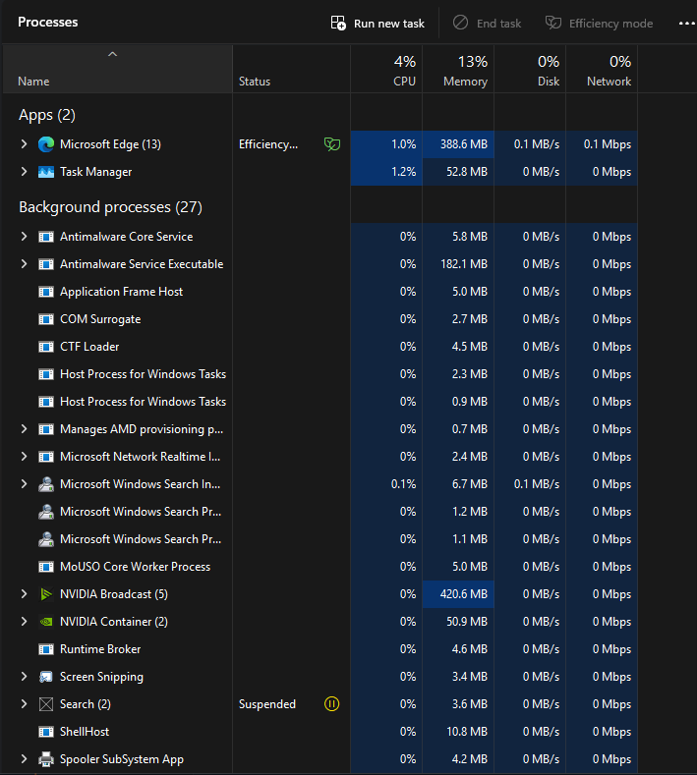The height and width of the screenshot is (775, 697).
Task: Expand the Antimalware Service Executable entry
Action: [x=25, y=264]
